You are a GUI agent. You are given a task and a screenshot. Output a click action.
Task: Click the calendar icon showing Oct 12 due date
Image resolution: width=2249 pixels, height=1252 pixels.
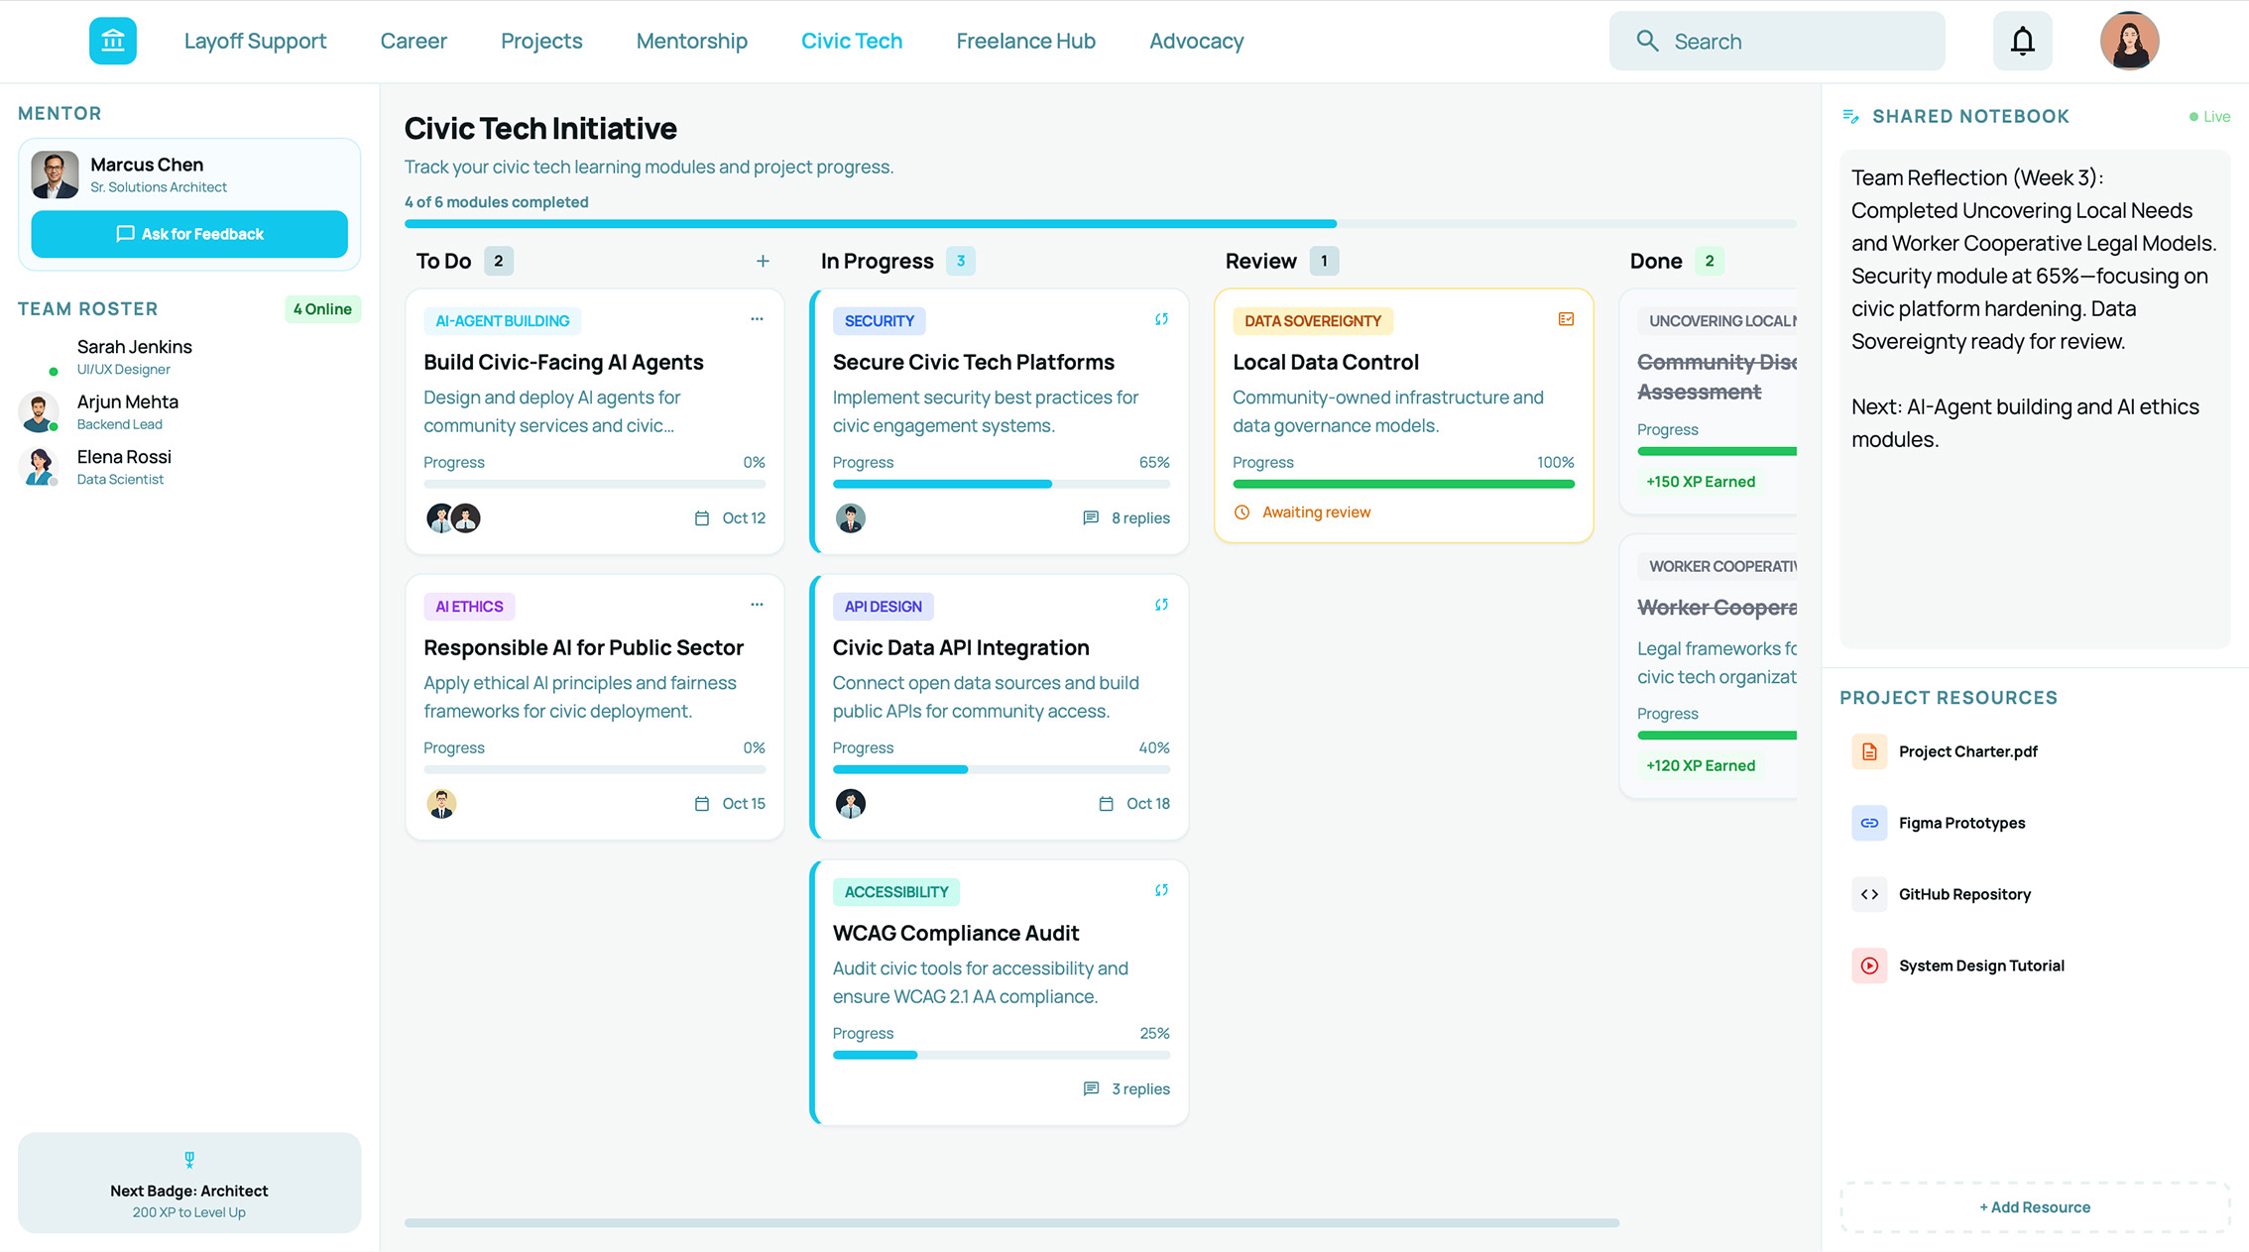coord(703,517)
